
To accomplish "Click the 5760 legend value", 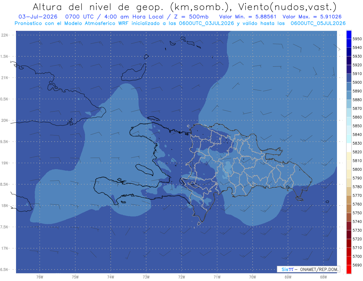I will tap(357, 204).
